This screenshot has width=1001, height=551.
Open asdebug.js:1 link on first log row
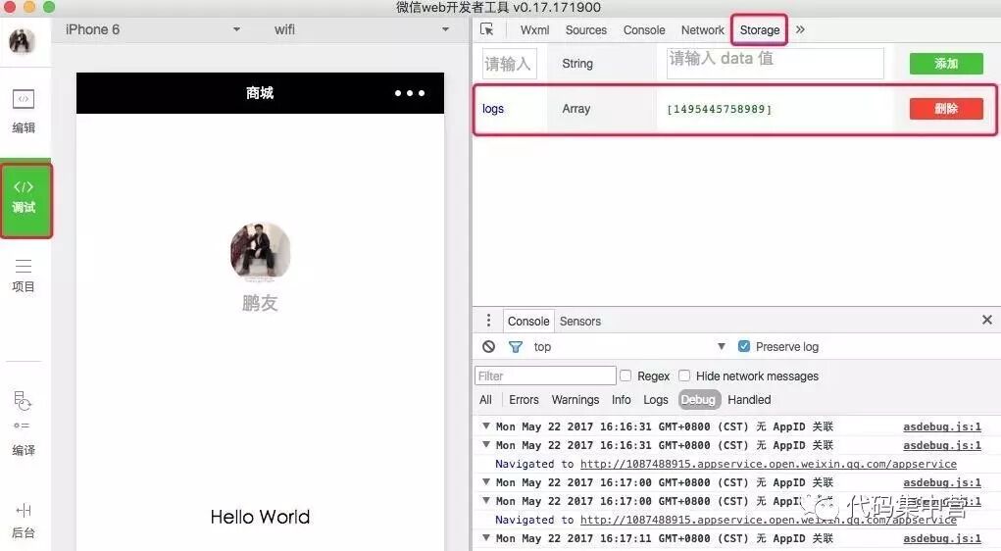942,426
